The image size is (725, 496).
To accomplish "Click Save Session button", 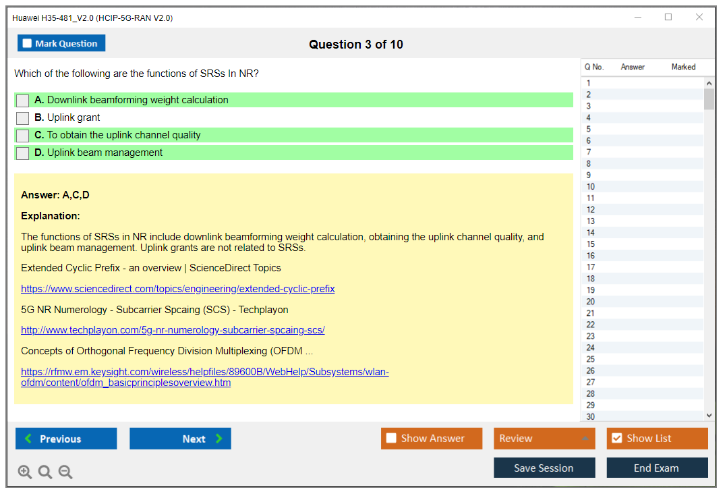I will (544, 468).
